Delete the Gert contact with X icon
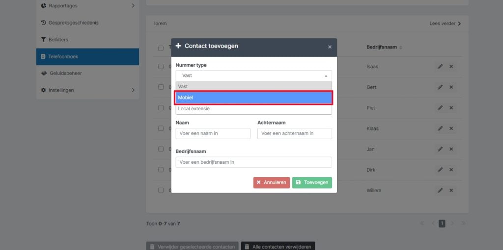 [x=451, y=87]
